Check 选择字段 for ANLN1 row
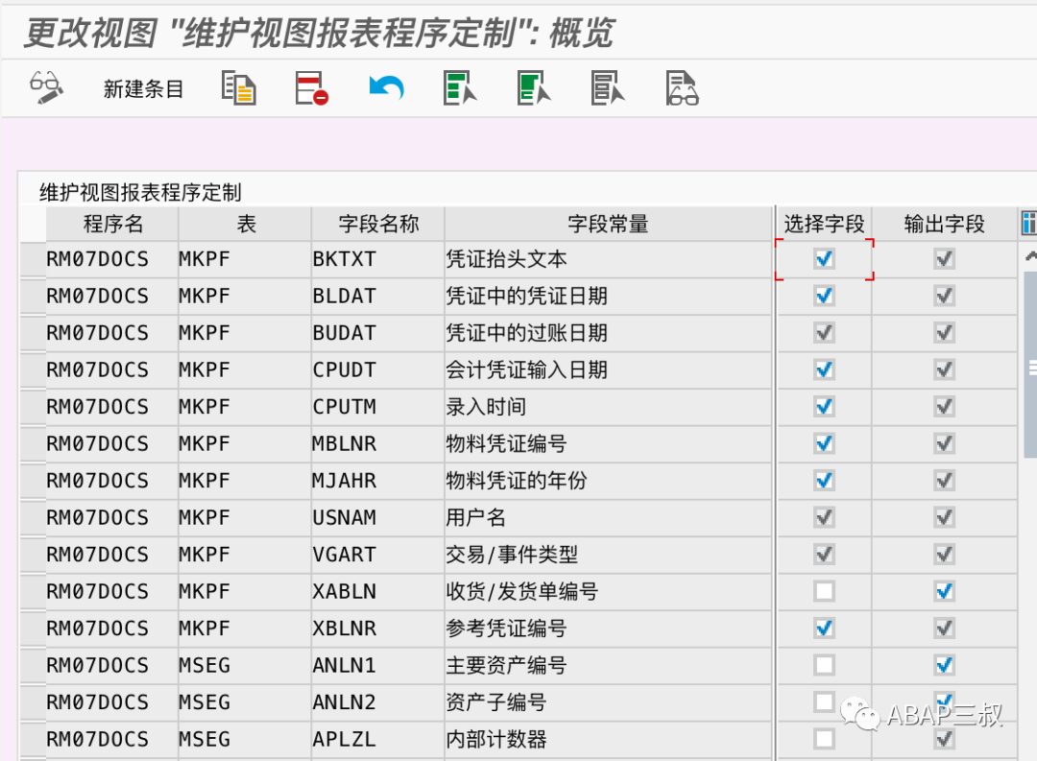 pos(824,665)
